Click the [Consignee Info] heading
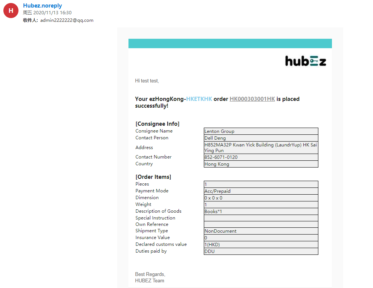 157,124
